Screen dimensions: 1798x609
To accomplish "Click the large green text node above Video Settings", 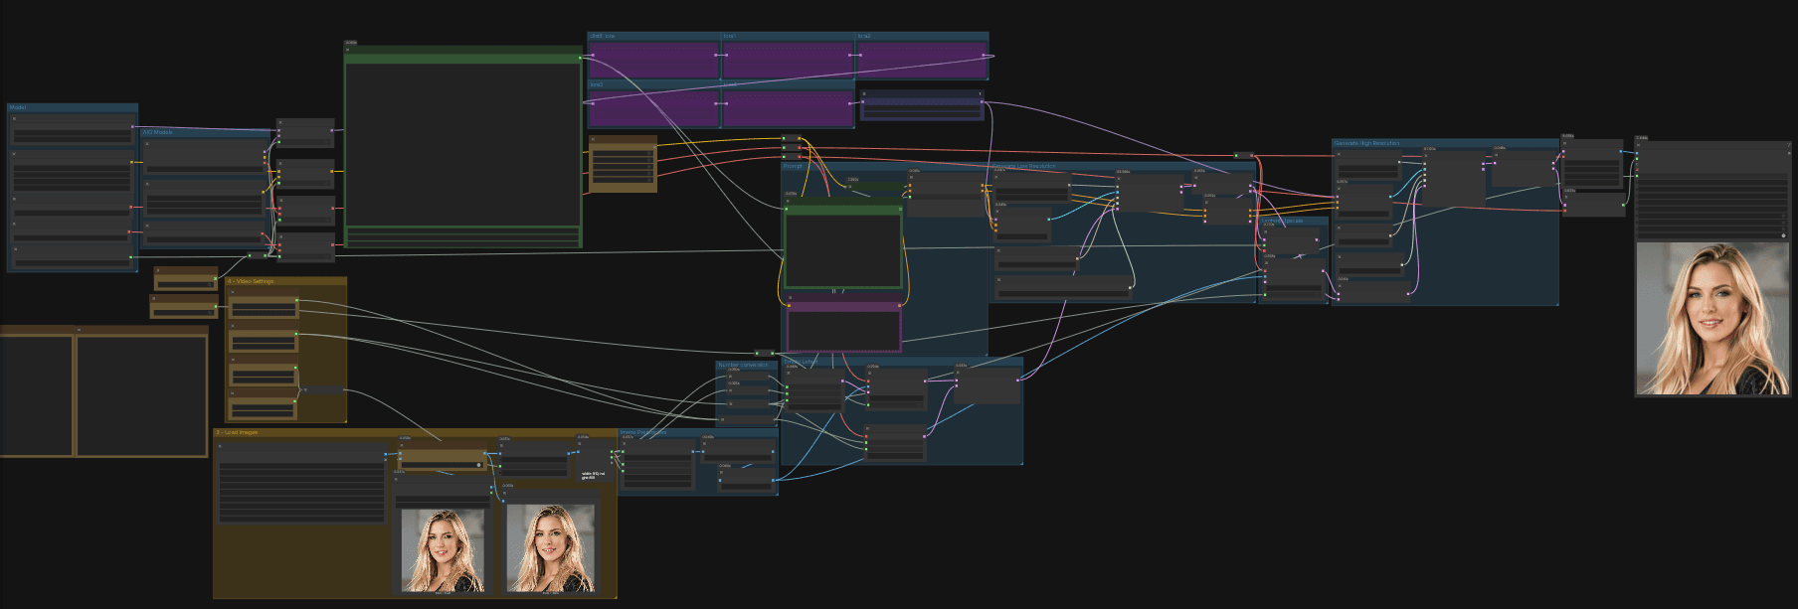I will [462, 145].
